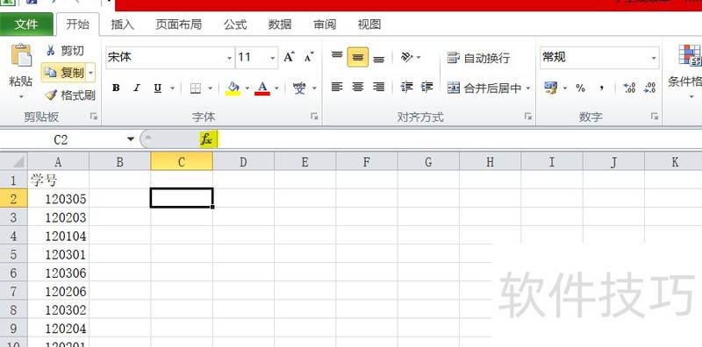Screen dimensions: 702x347
Task: Expand Merge and Center dropdown arrow
Action: pyautogui.click(x=528, y=89)
